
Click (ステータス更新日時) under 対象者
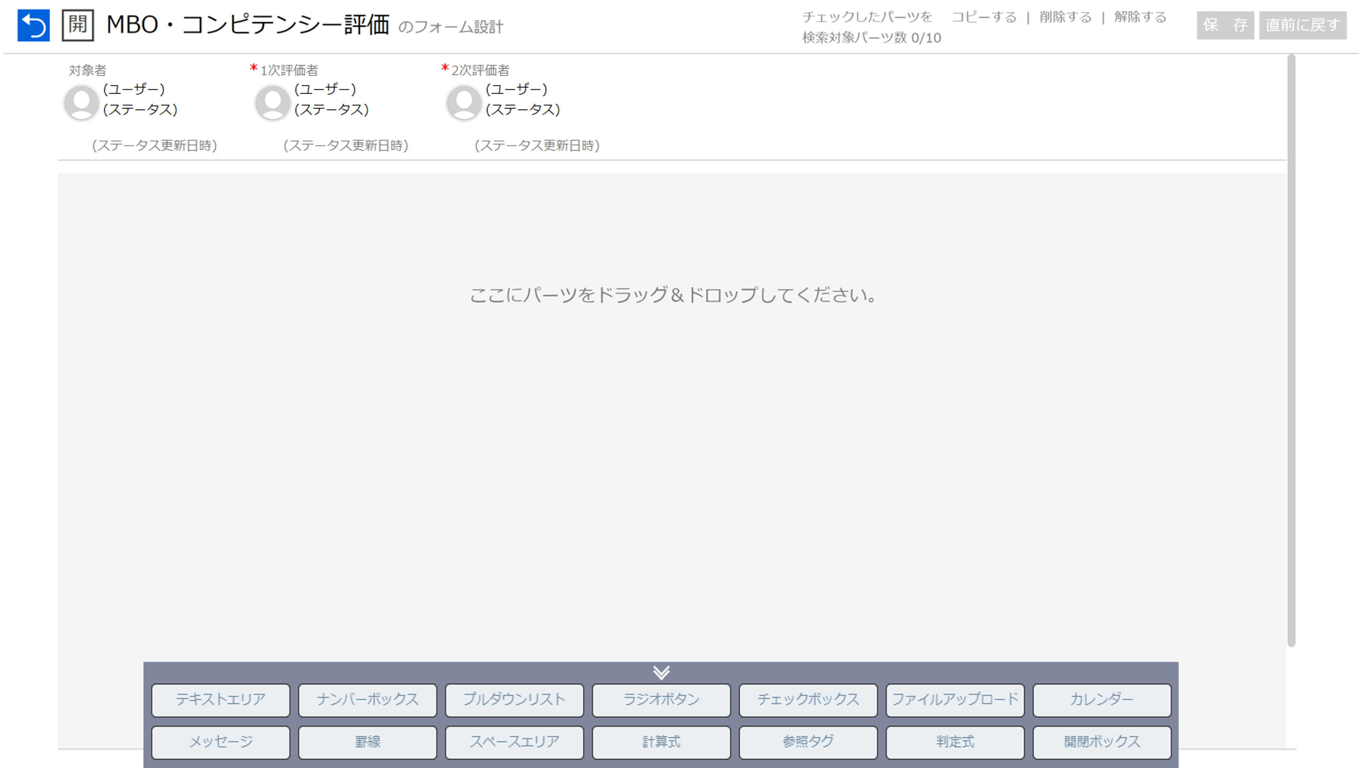pyautogui.click(x=154, y=146)
